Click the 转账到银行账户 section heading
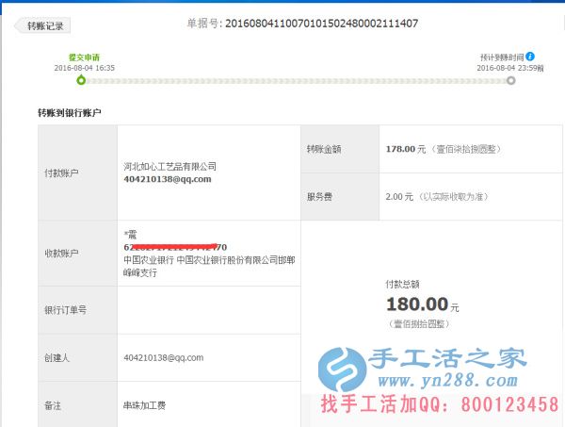The height and width of the screenshot is (427, 565). 76,113
